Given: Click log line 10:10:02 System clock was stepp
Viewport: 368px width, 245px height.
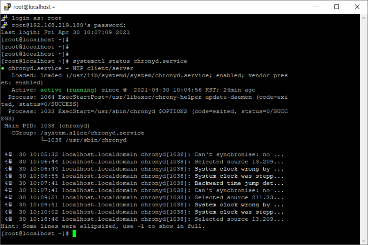Looking at the screenshot, I should (144, 212).
